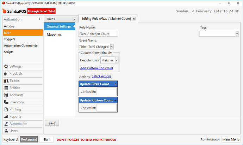Viewport: 243px width, 145px height.
Task: Close the Editing Rule tab with its X
Action: pos(134,19)
